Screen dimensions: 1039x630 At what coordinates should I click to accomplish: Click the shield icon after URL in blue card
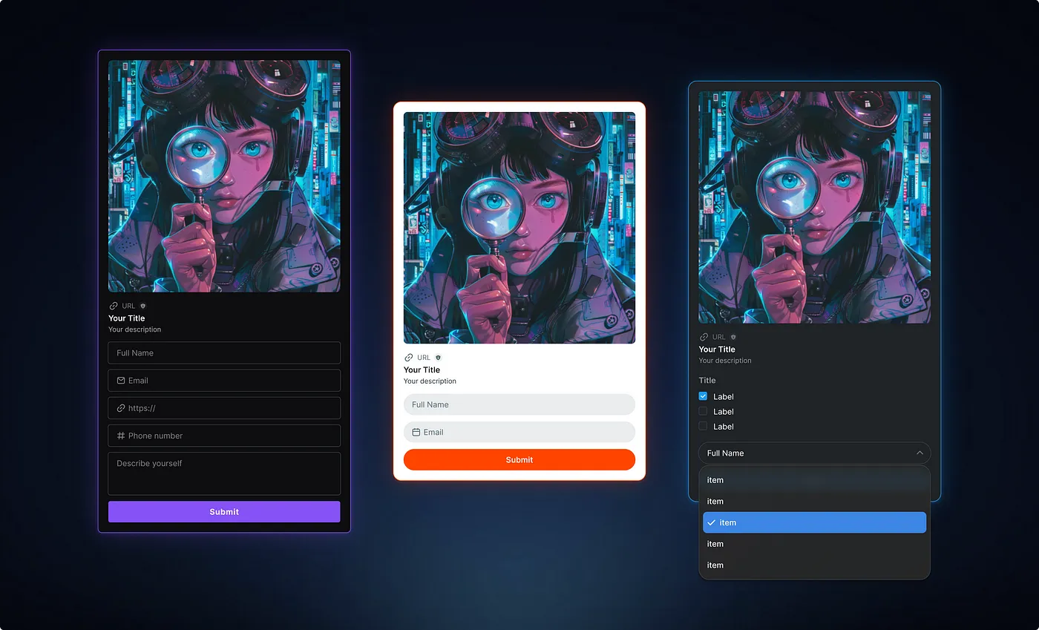[x=733, y=337]
